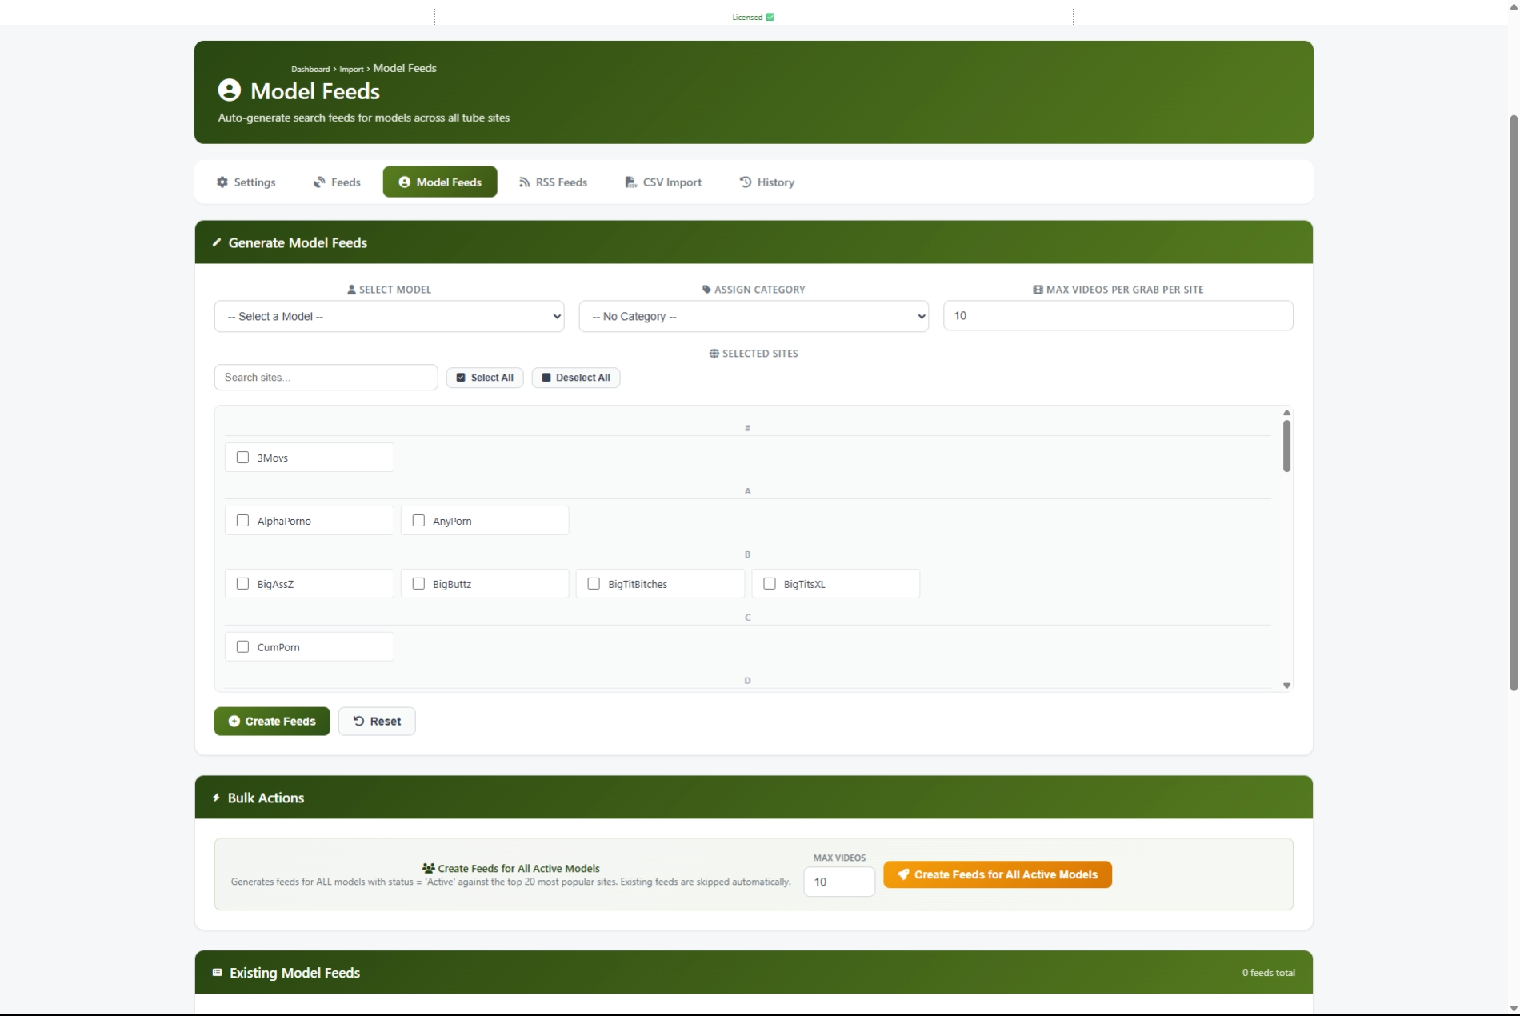The image size is (1520, 1016).
Task: Click the Model Feeds header user icon
Action: 230,90
